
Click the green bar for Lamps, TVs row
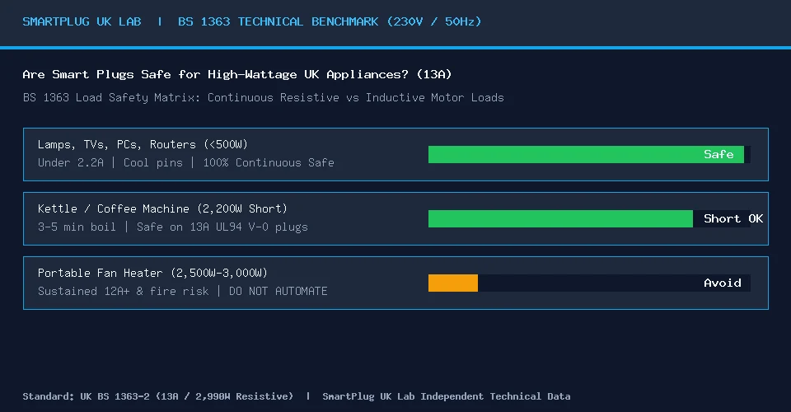point(586,154)
